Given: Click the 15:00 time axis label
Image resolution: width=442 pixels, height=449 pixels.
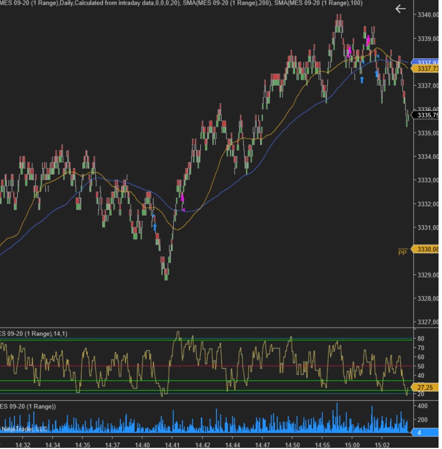Looking at the screenshot, I should pos(352,445).
